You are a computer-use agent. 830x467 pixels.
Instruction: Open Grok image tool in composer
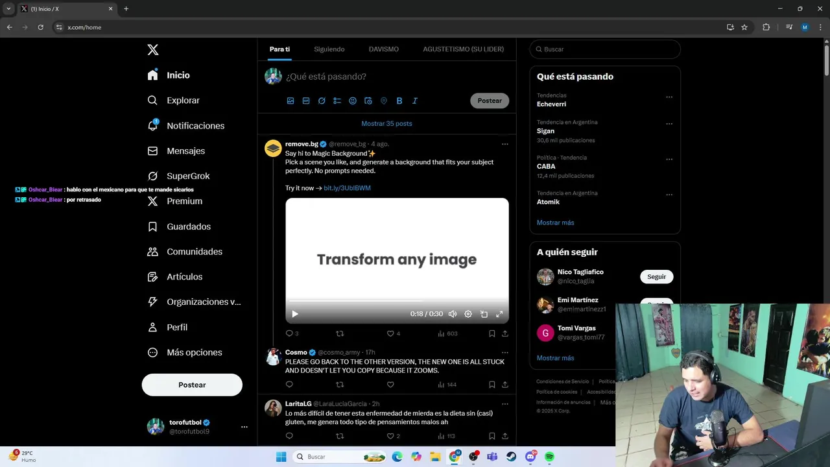pyautogui.click(x=322, y=101)
